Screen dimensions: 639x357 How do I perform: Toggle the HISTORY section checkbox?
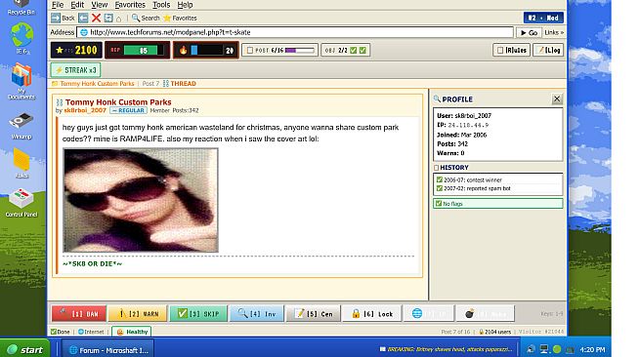click(x=436, y=168)
